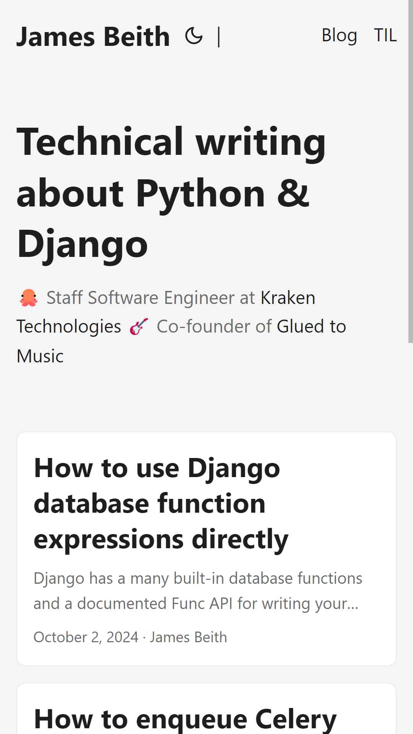Open the Django database function expressions post
This screenshot has height=734, width=413.
[x=161, y=503]
